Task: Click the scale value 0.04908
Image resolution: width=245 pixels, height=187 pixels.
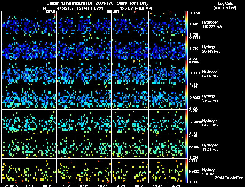Action: [195, 122]
